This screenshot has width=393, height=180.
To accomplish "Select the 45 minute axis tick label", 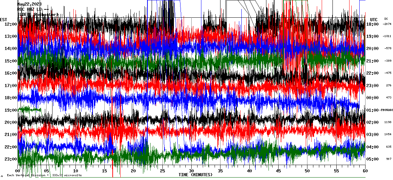I will point(278,171).
